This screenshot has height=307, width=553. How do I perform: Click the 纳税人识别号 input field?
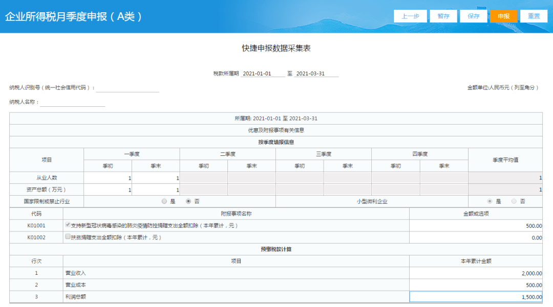(x=127, y=88)
